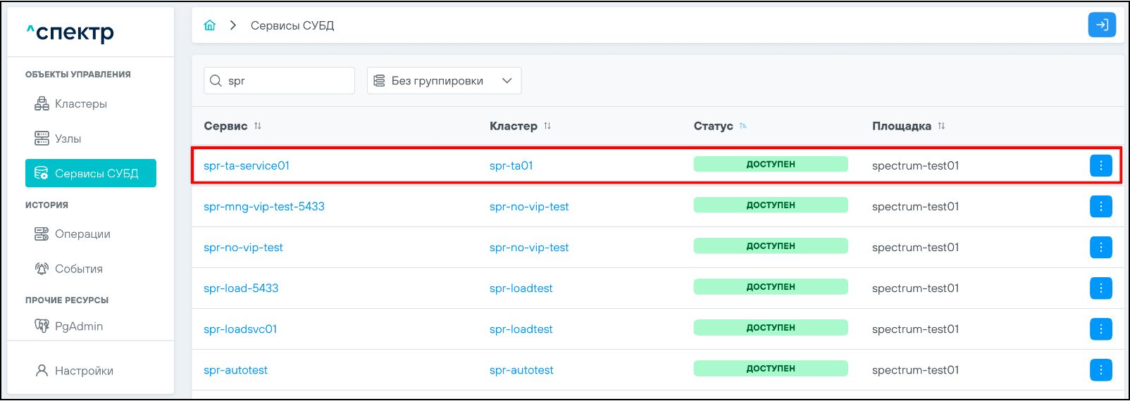Sort by Кластер column sort icon
Screen dimensions: 1130x401
[x=547, y=126]
